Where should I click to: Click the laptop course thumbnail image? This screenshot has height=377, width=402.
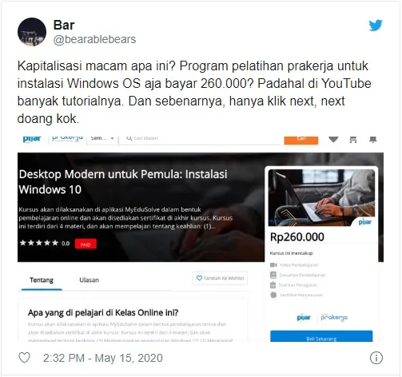pos(321,198)
